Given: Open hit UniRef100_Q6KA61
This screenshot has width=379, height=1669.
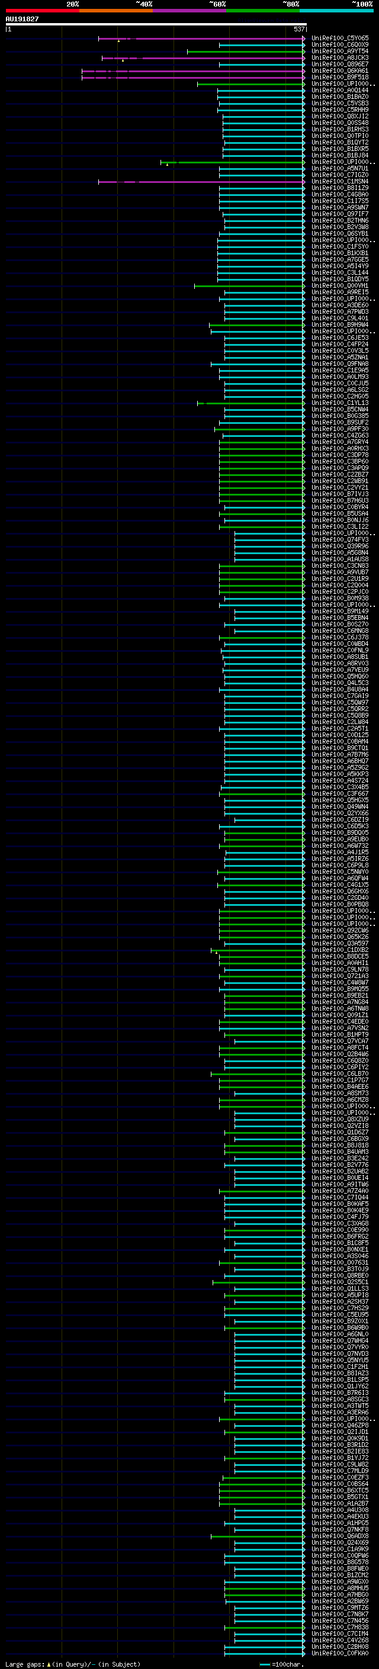Looking at the screenshot, I should pos(339,70).
